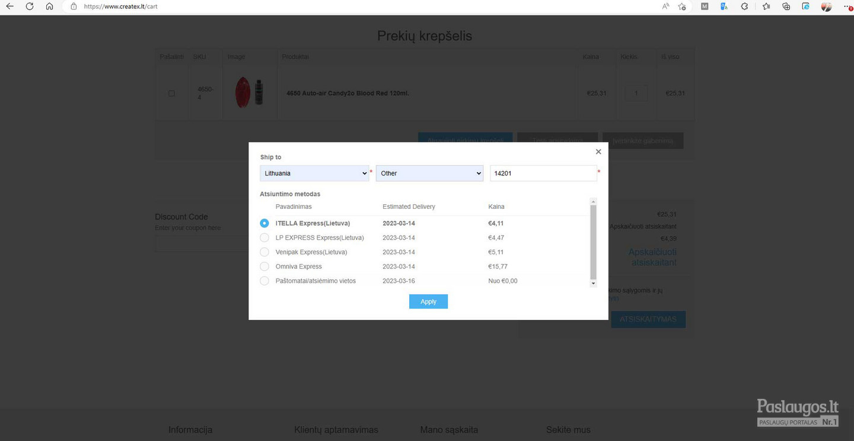Click the 2023-03-16 delivery date

coord(399,281)
